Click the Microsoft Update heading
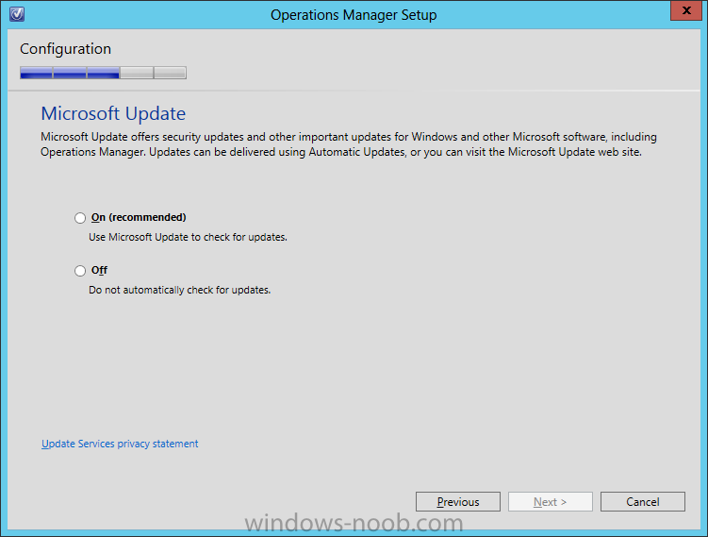Screen dimensions: 708x537 (x=113, y=113)
